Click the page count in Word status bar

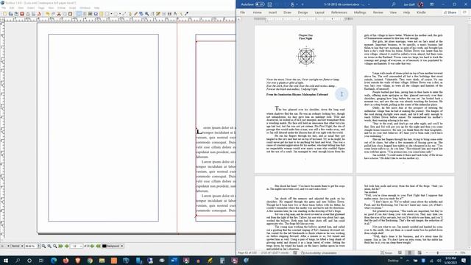point(247,253)
